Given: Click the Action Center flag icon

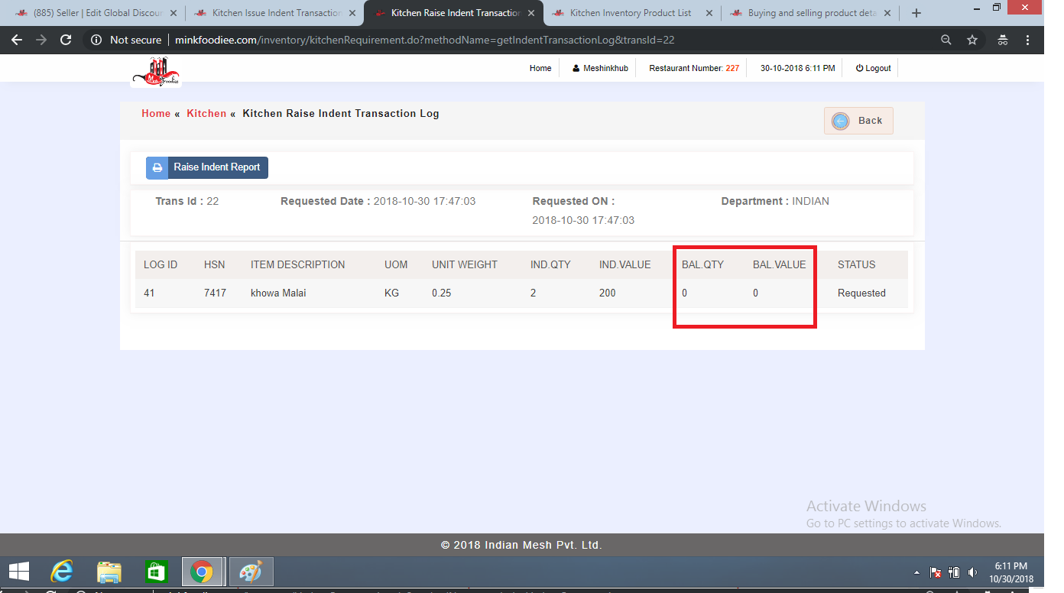Looking at the screenshot, I should click(936, 572).
